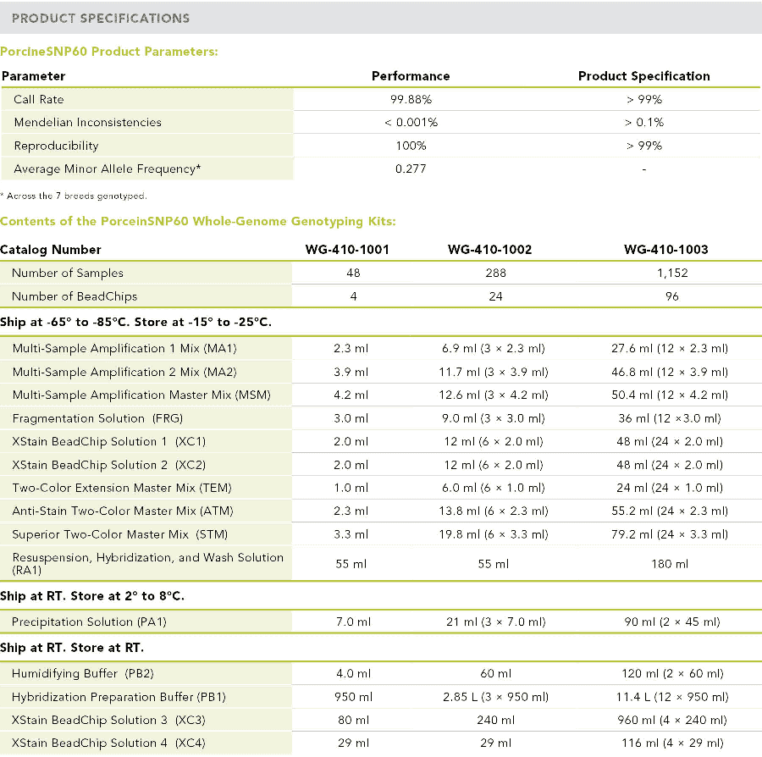Select the 'Reproducibility' row label
Screen dimensions: 762x757
[57, 146]
